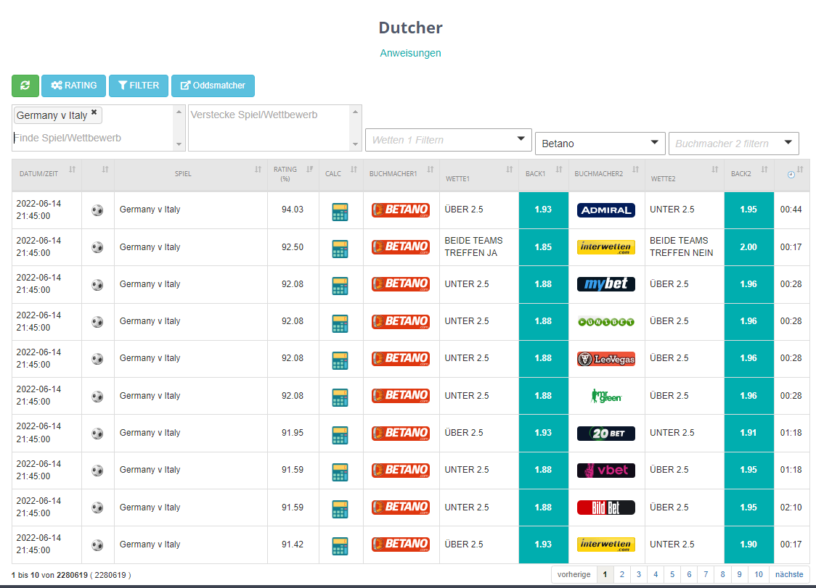Click the 2.00 BACK2 odds cell
The height and width of the screenshot is (588, 816).
(749, 247)
